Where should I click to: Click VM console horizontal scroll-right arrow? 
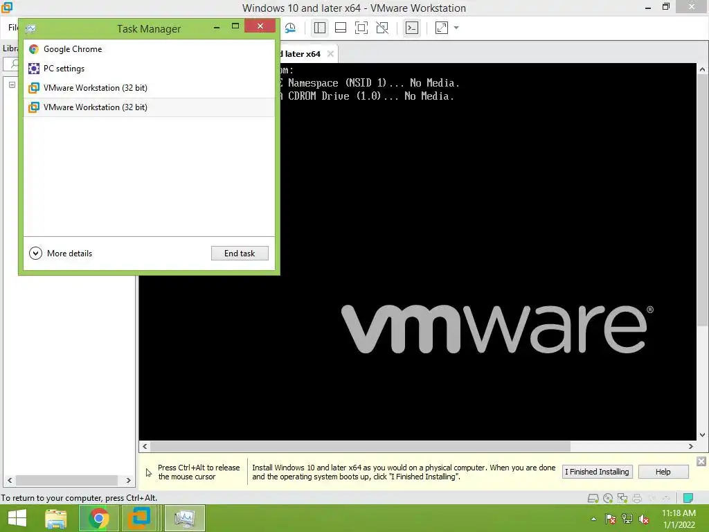pos(691,447)
